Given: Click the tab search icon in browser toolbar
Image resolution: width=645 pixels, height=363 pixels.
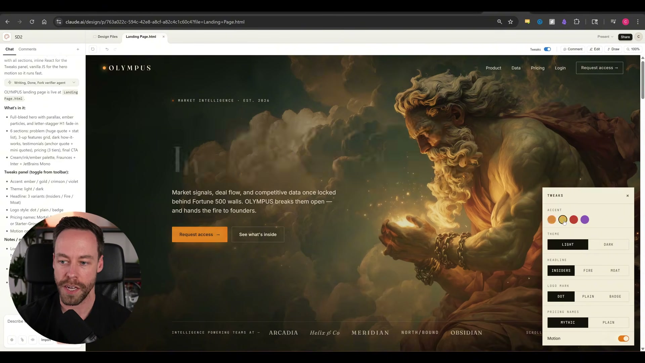Looking at the screenshot, I should pyautogui.click(x=595, y=22).
